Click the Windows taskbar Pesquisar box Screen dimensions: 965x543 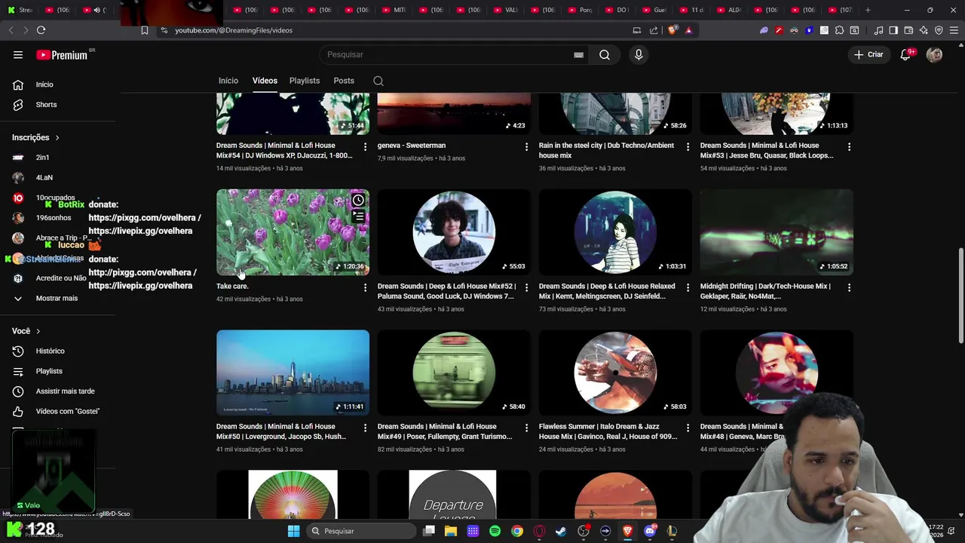[x=363, y=531]
